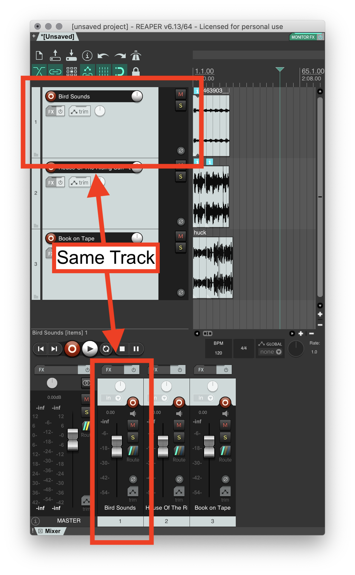Click the Record transport button
This screenshot has width=355, height=575.
pos(72,349)
